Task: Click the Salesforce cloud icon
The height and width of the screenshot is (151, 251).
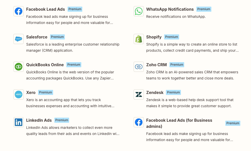Action: point(19,39)
